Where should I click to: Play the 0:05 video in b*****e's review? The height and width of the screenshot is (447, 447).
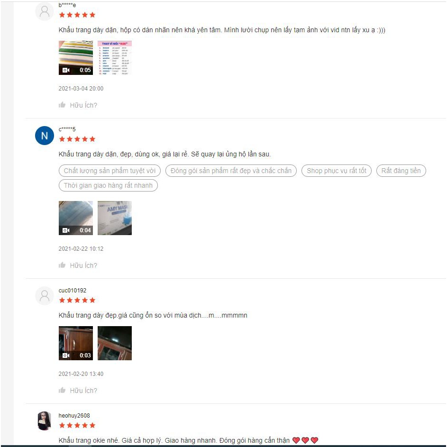[x=76, y=58]
